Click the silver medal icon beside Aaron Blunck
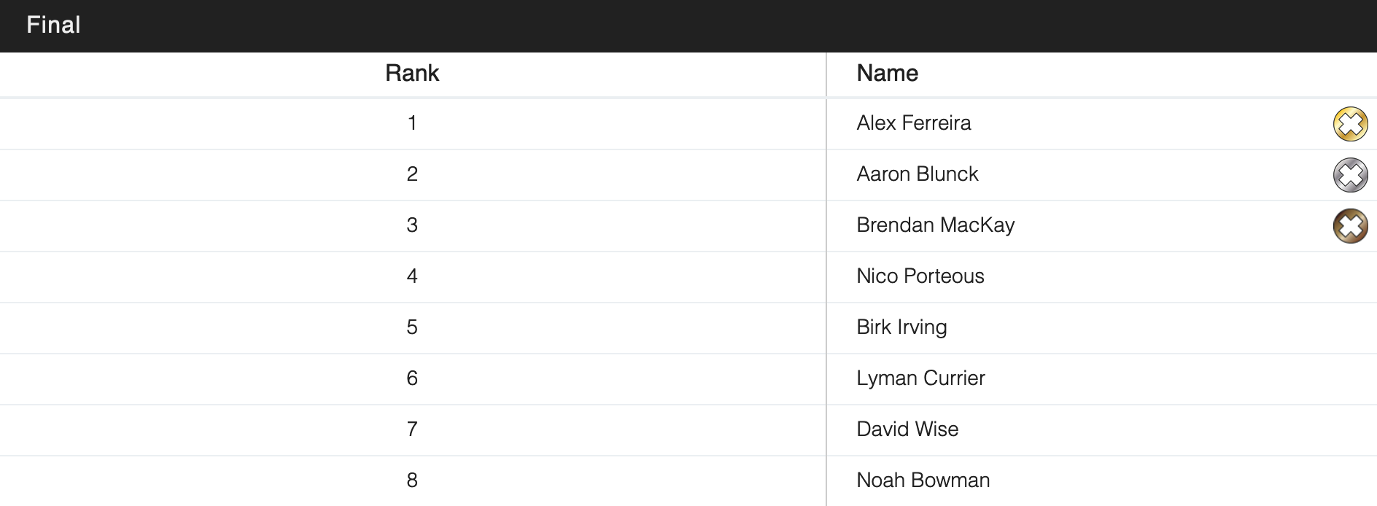Viewport: 1377px width, 506px height. click(1350, 175)
